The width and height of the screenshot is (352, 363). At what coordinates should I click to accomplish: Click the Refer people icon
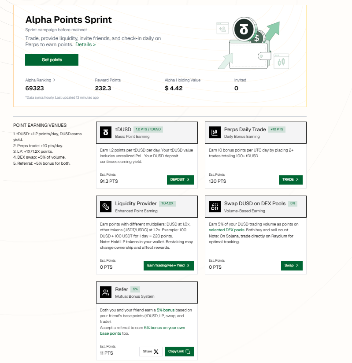106,293
